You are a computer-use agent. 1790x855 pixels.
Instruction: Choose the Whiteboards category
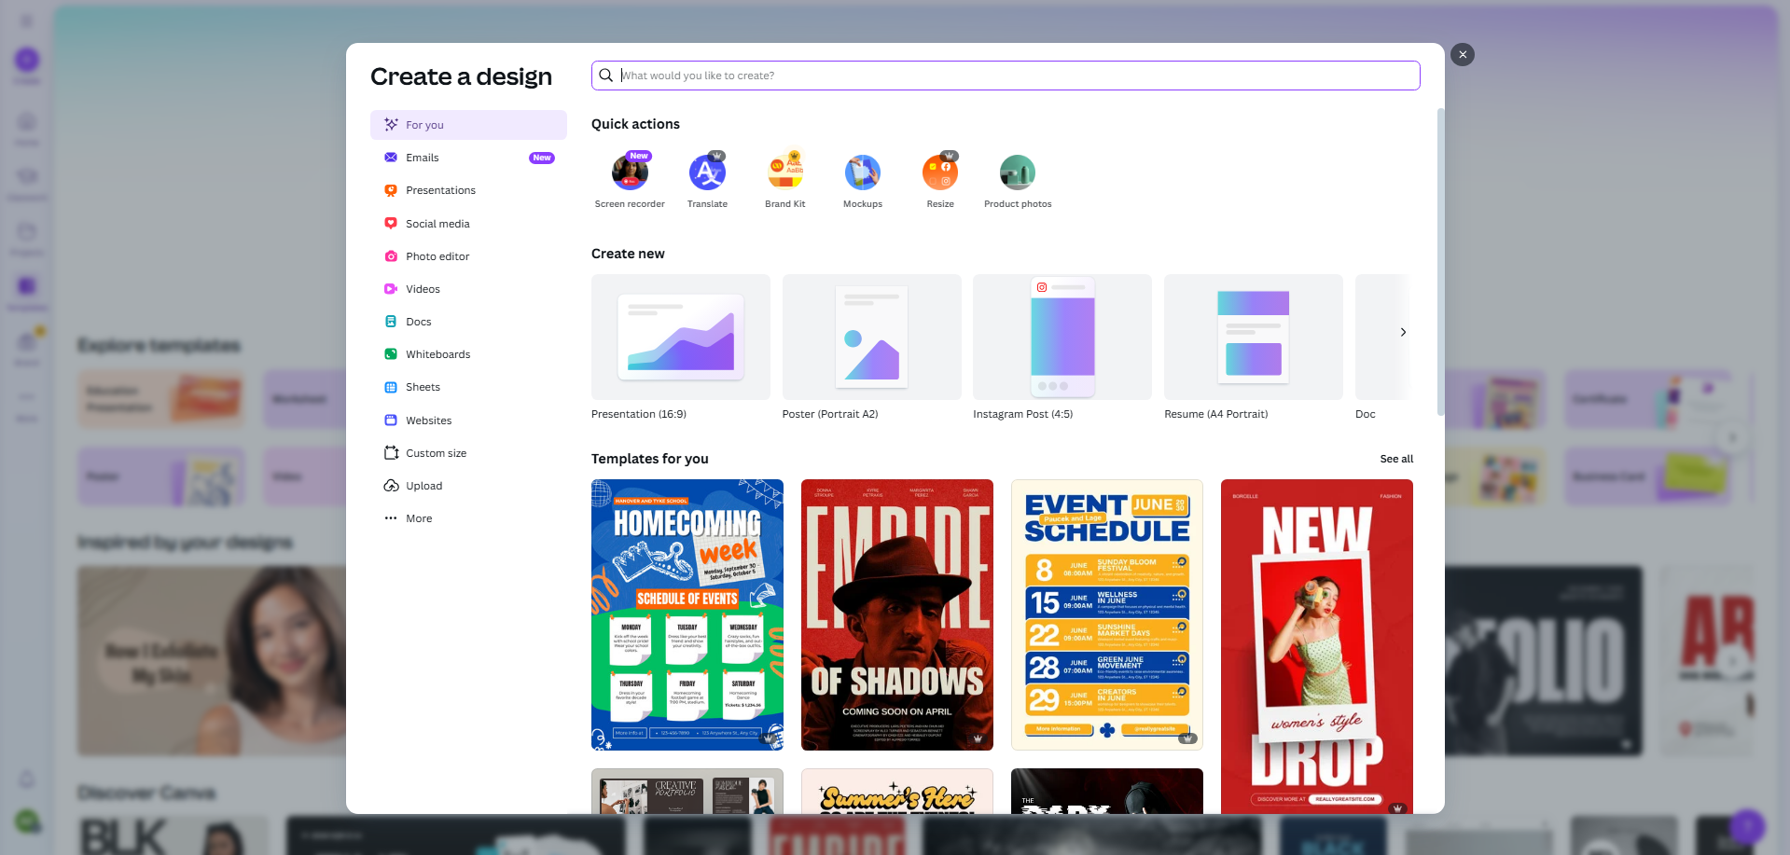[468, 354]
